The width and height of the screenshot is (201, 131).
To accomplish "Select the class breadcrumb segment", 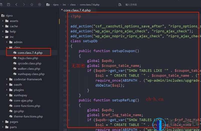I will 73,5.
